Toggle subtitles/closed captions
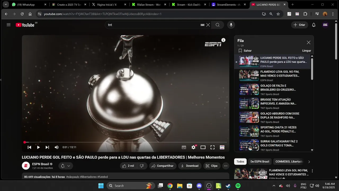Image resolution: width=339 pixels, height=191 pixels. pyautogui.click(x=184, y=147)
